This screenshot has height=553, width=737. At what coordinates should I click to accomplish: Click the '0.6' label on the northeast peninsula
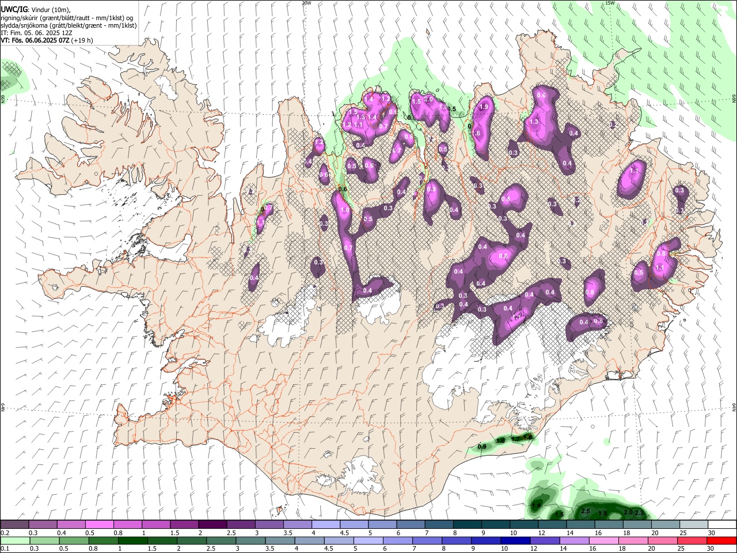pyautogui.click(x=541, y=95)
